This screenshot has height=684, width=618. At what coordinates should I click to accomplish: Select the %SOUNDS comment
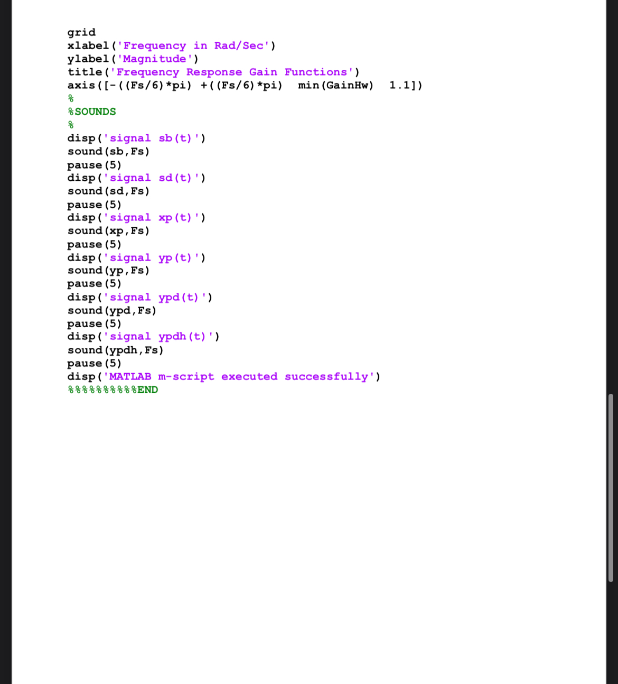91,112
